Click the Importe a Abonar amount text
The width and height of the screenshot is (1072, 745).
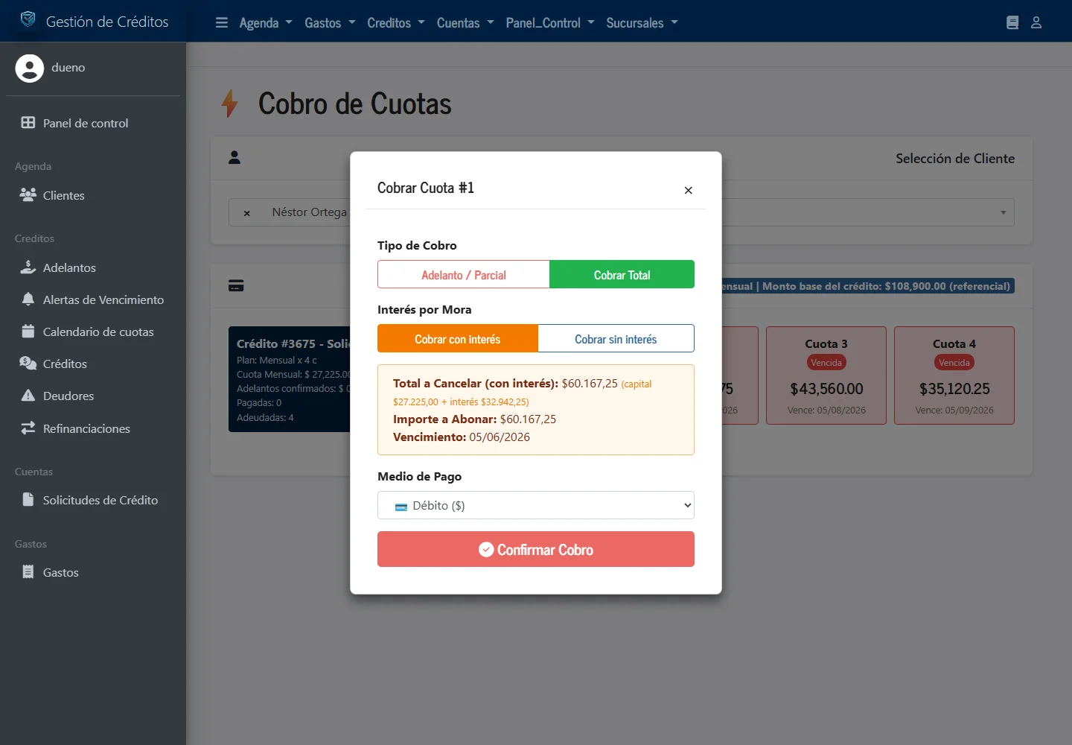coord(529,419)
